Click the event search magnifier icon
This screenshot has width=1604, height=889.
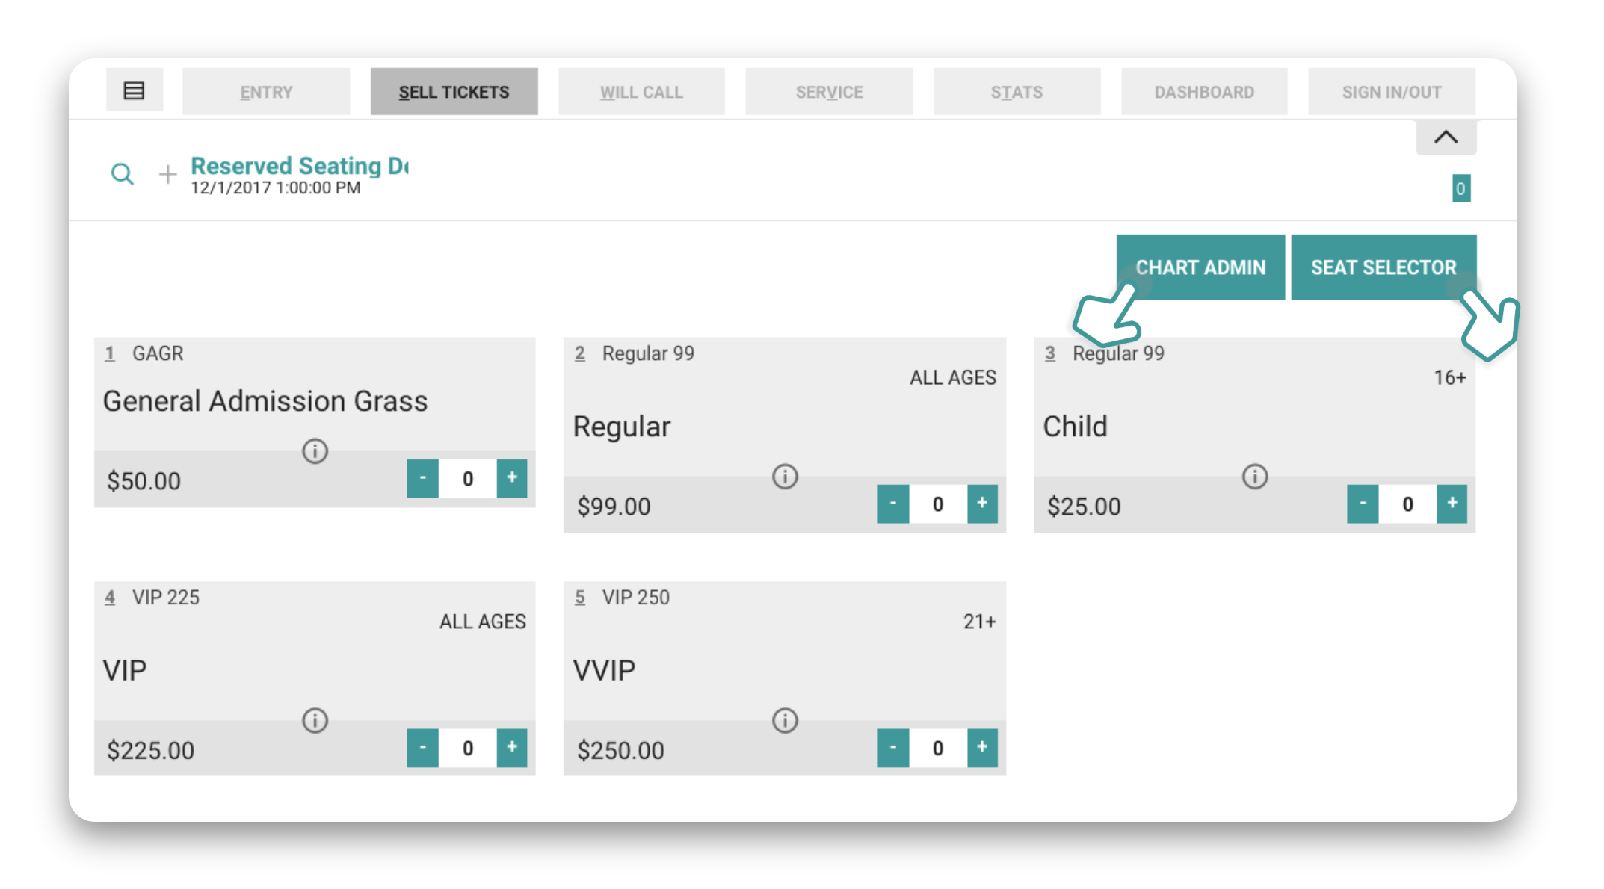123,174
